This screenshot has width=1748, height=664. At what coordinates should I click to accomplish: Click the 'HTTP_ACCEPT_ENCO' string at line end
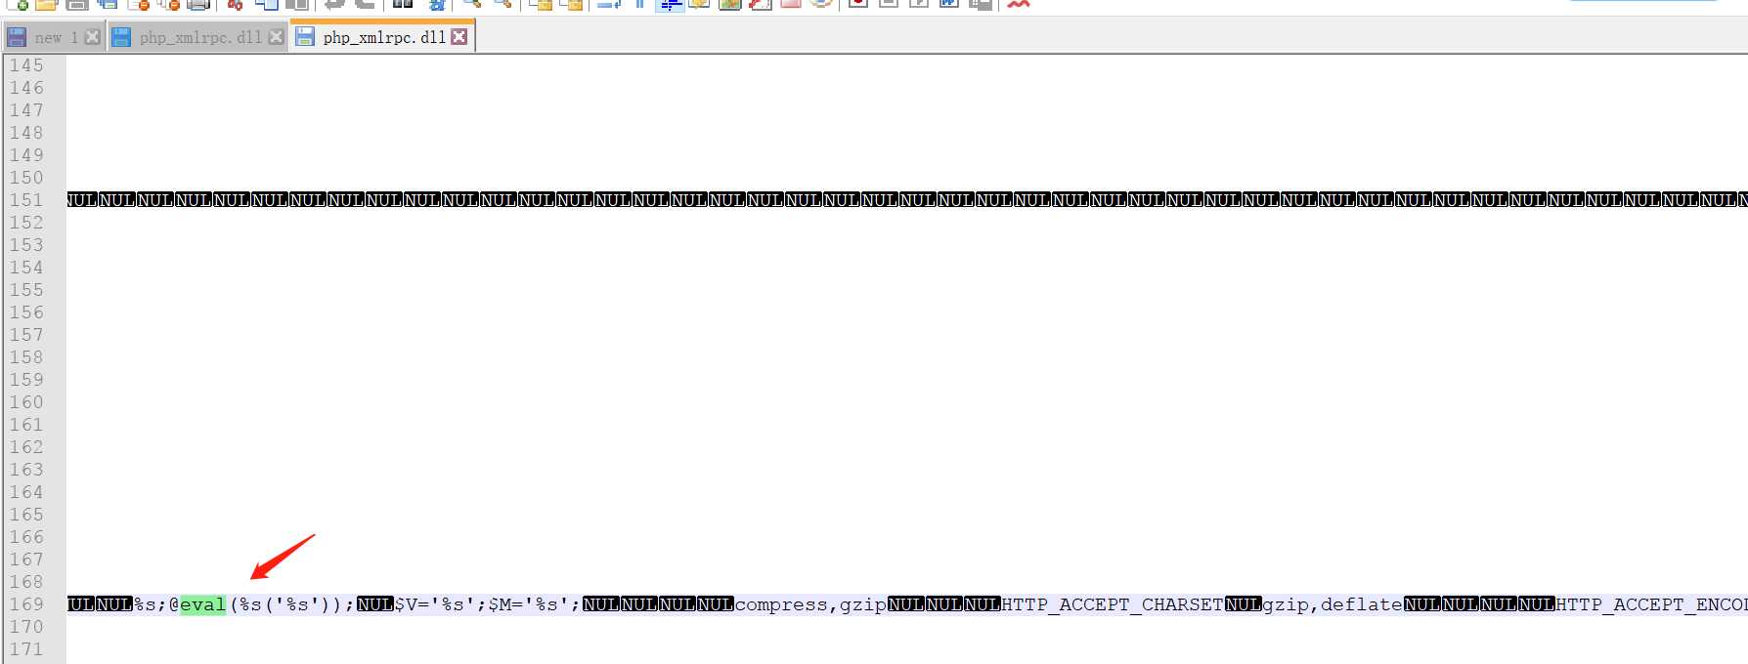[x=1651, y=604]
